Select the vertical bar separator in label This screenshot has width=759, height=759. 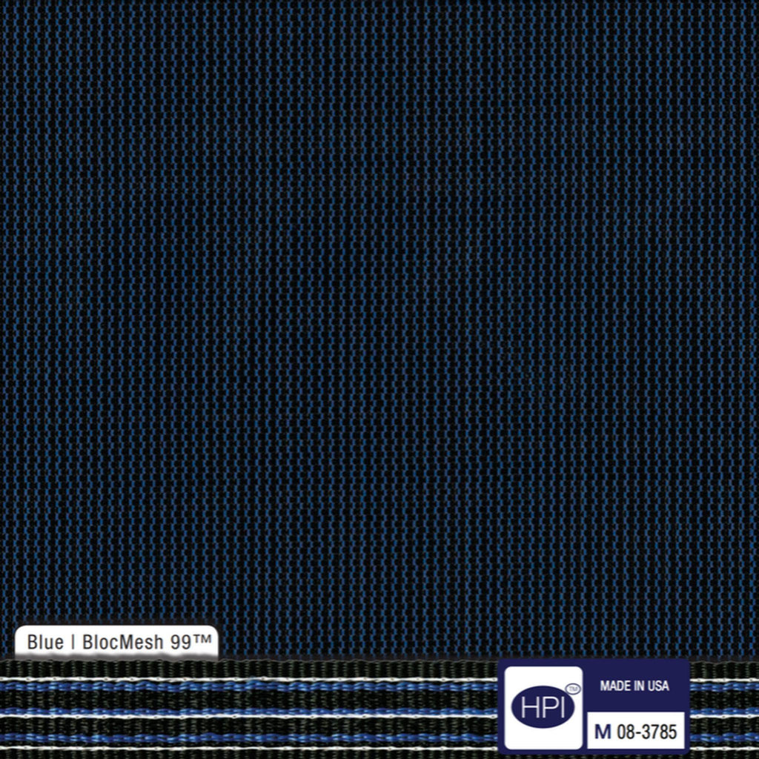click(x=73, y=642)
